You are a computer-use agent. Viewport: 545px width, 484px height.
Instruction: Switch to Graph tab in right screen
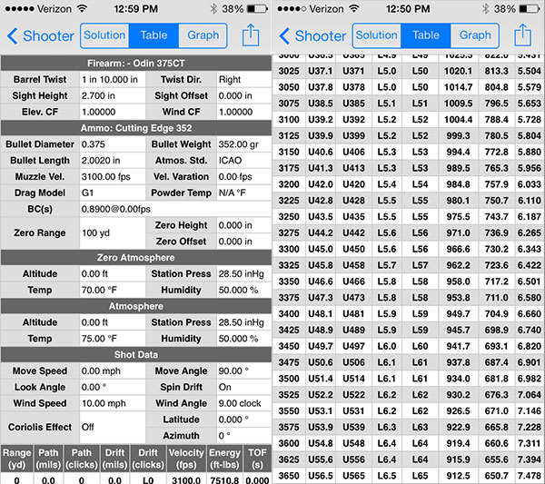click(475, 35)
